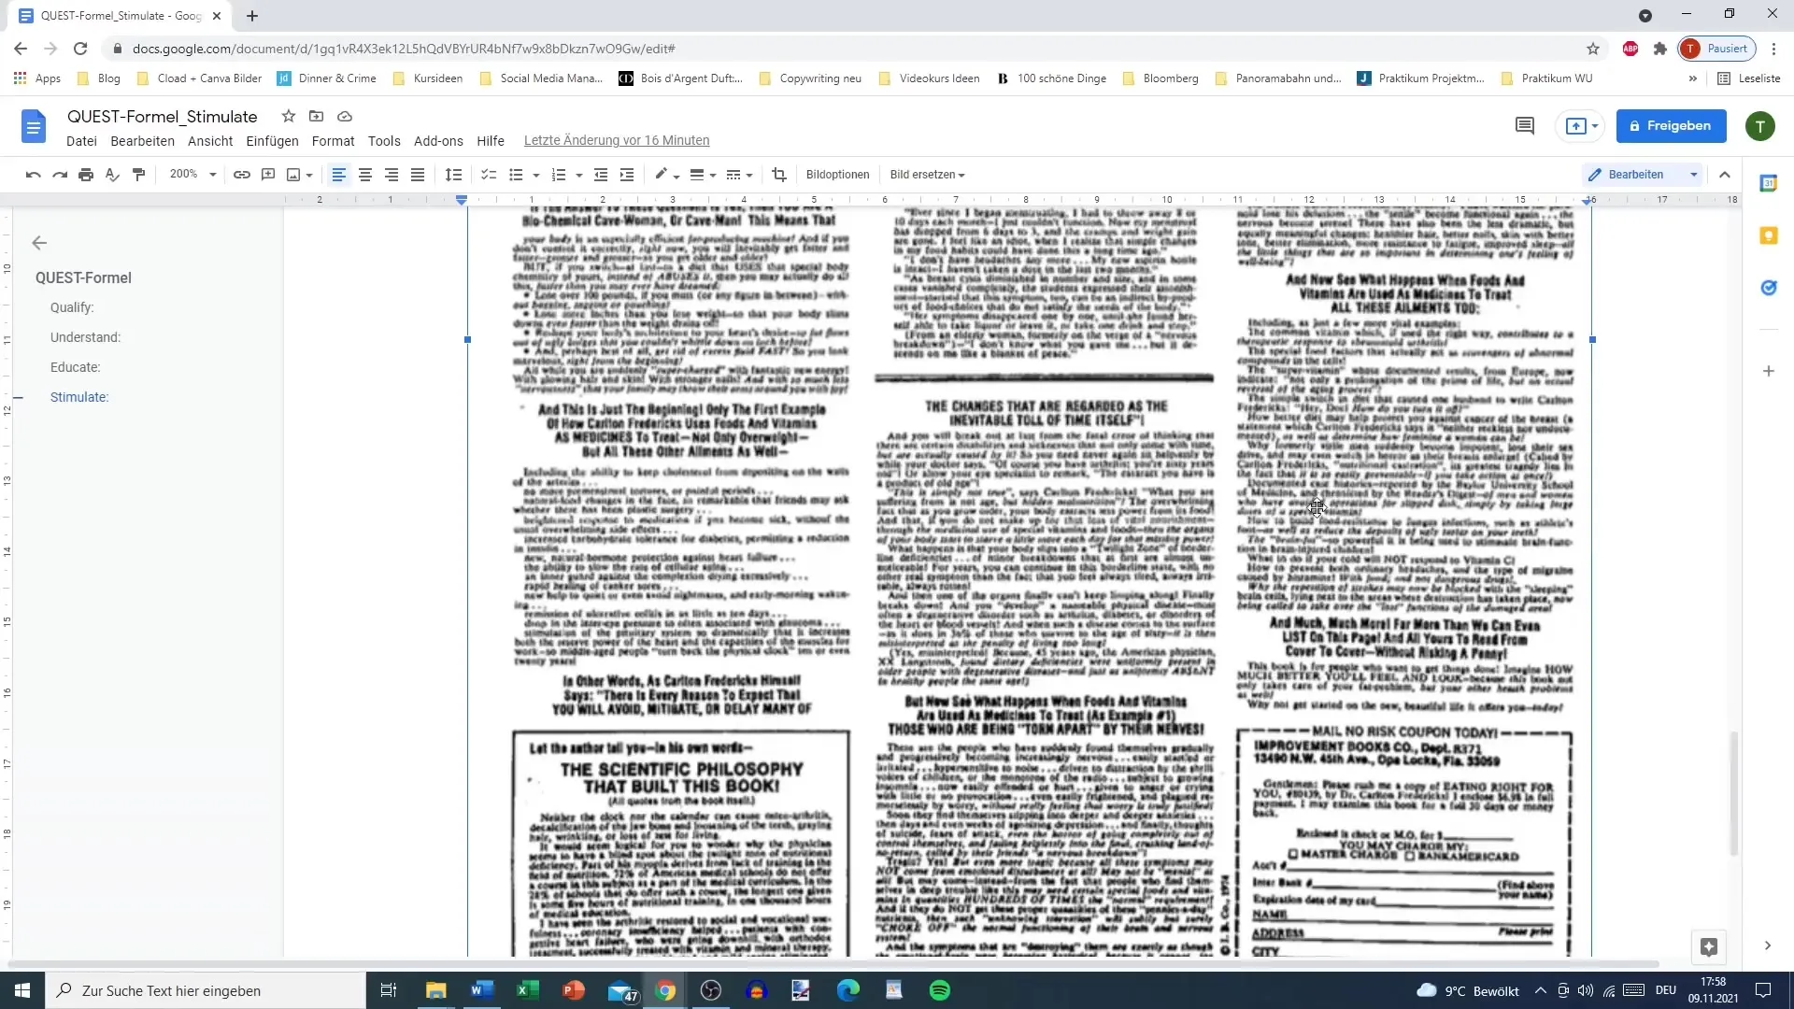This screenshot has width=1794, height=1009.
Task: Open Spotify from taskbar
Action: (940, 990)
